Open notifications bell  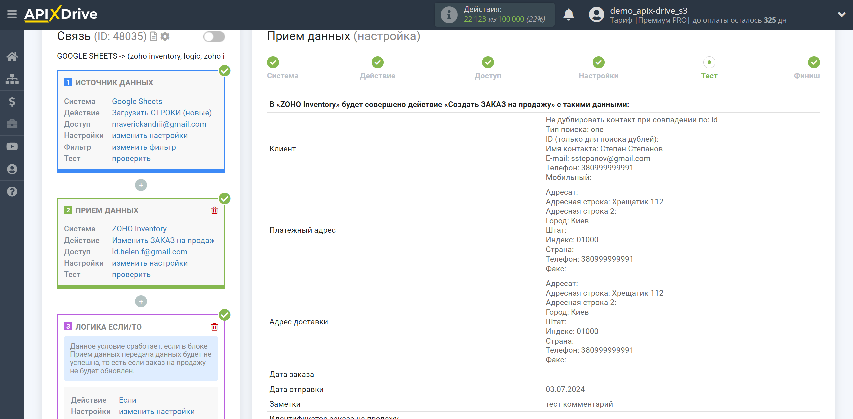pyautogui.click(x=569, y=15)
